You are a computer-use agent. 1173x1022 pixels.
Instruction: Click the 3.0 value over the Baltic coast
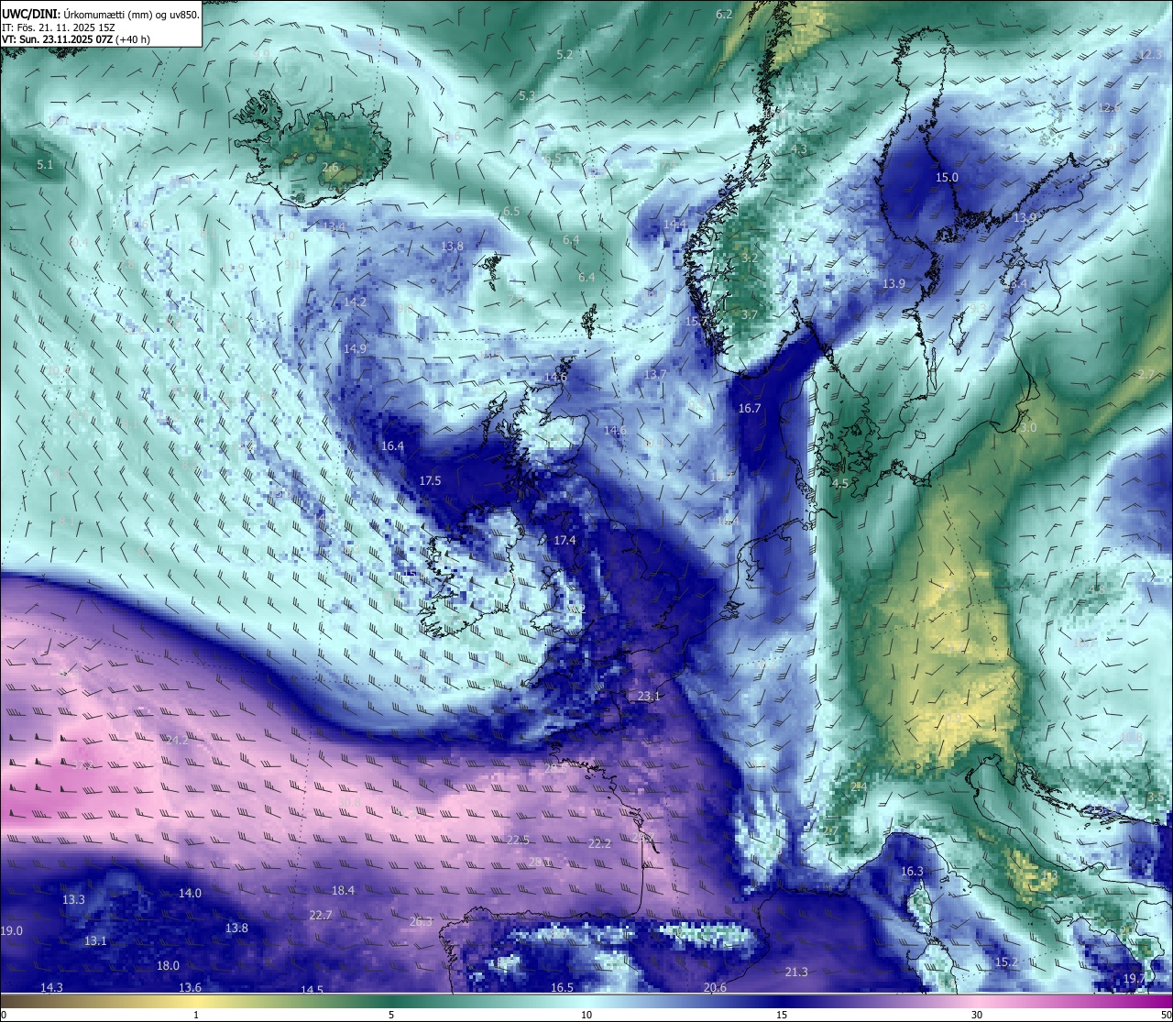[1028, 428]
